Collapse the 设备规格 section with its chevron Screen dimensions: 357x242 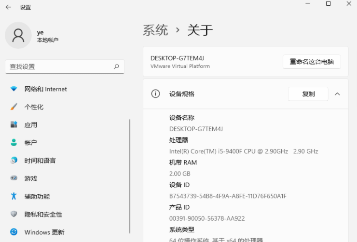point(337,94)
